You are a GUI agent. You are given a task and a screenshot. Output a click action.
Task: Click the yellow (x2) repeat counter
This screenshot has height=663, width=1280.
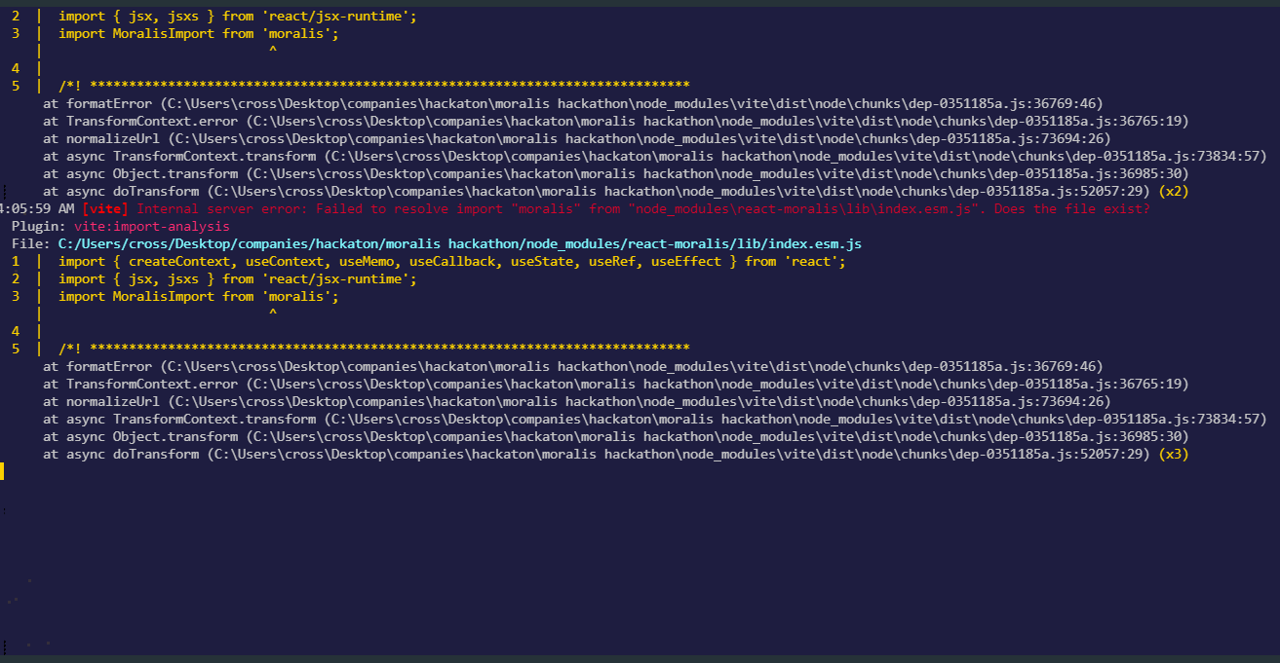1174,191
